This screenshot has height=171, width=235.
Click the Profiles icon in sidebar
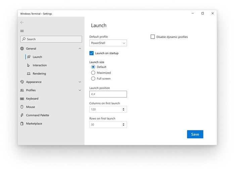[x=22, y=90]
